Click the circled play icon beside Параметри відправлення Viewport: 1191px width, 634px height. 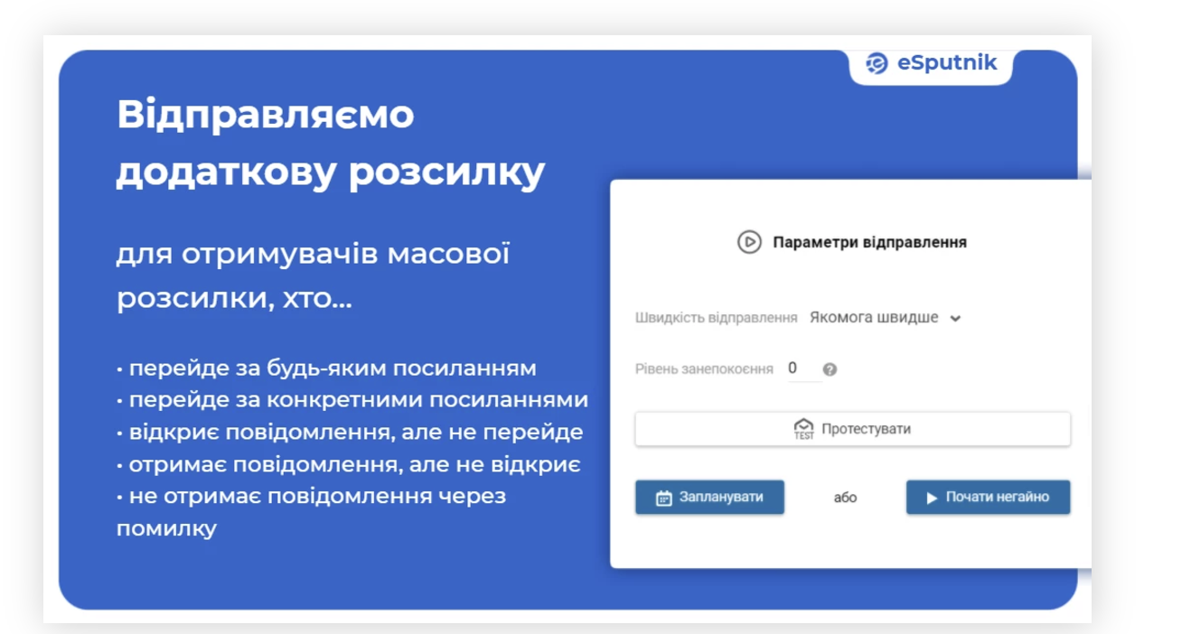click(749, 242)
